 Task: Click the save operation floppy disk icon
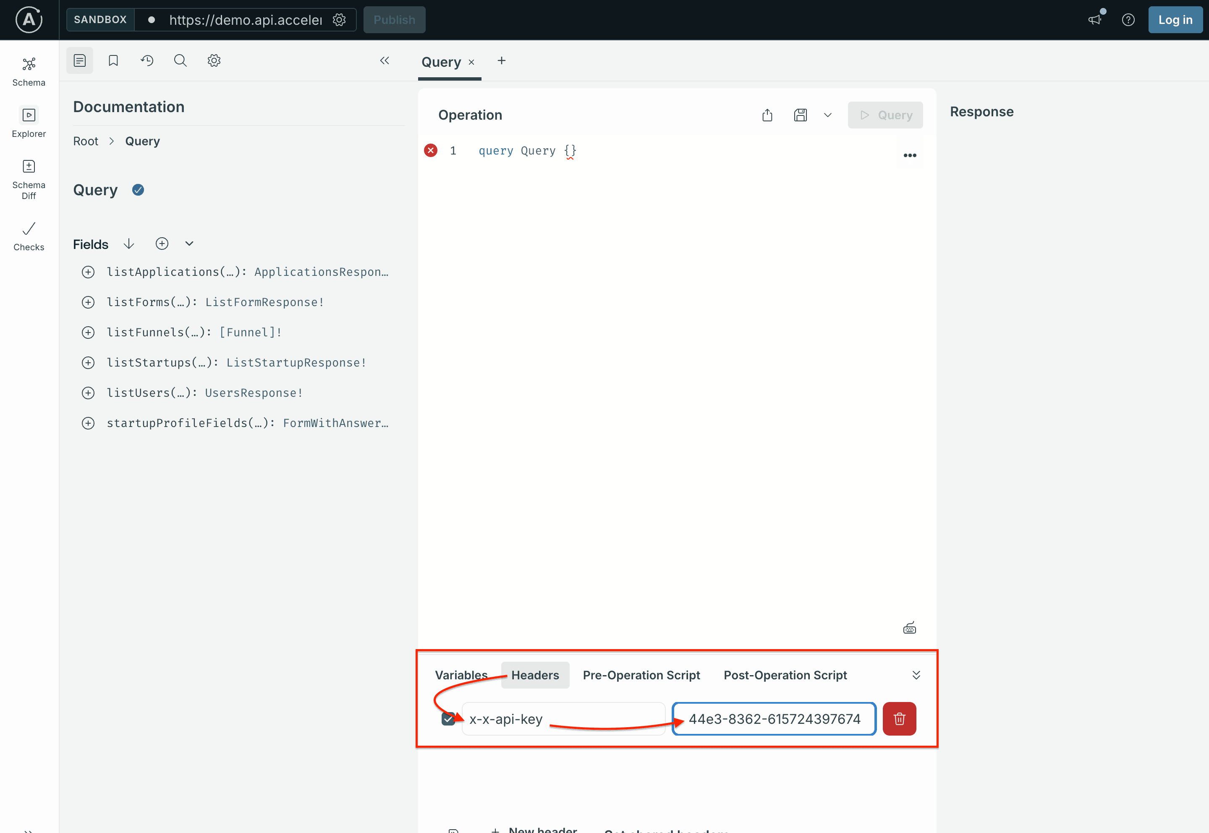coord(801,115)
